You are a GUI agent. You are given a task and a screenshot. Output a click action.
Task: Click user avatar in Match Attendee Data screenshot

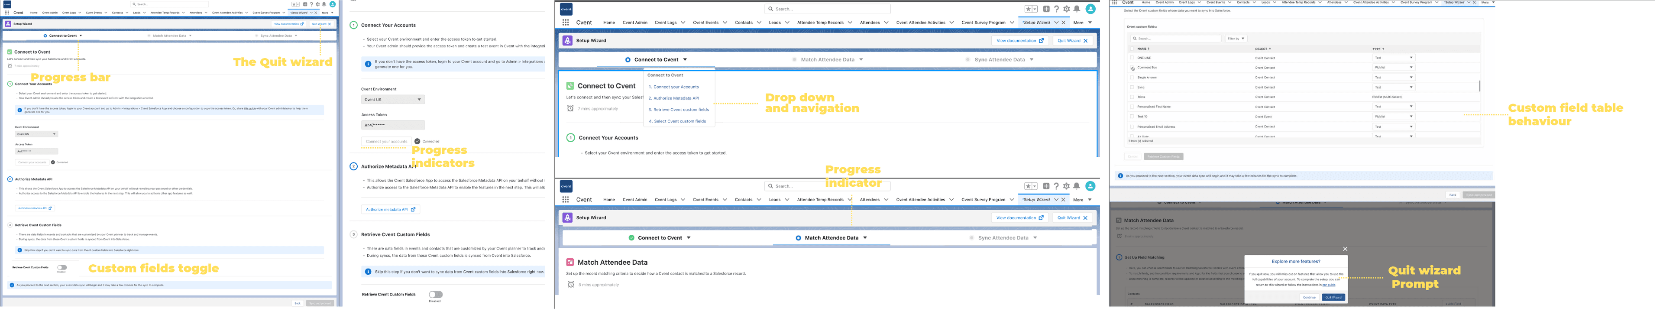point(1090,186)
